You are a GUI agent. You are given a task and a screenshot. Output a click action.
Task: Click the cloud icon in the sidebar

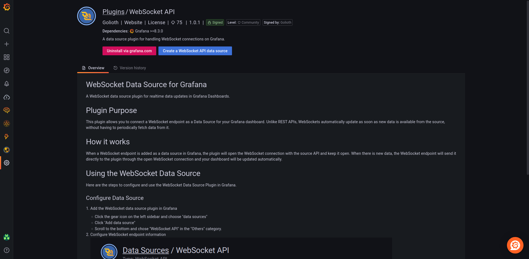(7, 97)
